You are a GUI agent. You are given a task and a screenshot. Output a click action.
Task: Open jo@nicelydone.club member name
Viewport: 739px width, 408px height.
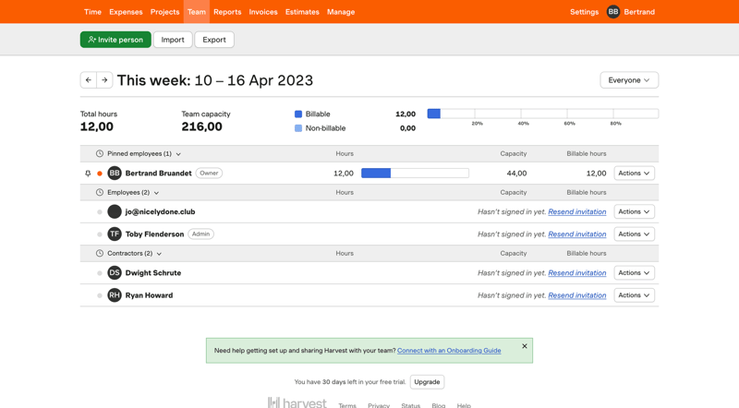[160, 212]
